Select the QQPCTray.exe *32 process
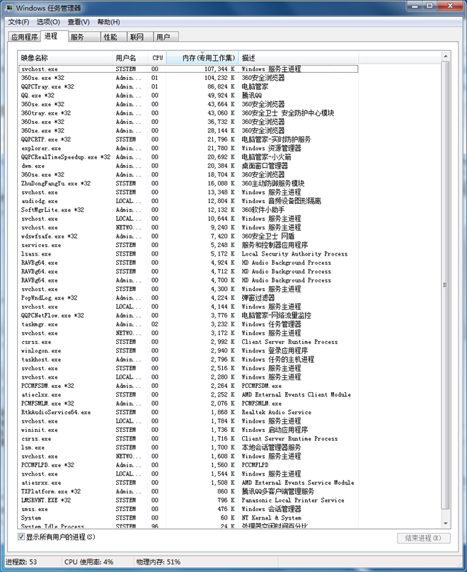467x572 pixels. (x=188, y=86)
